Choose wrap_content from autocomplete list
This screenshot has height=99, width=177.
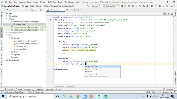click(103, 67)
